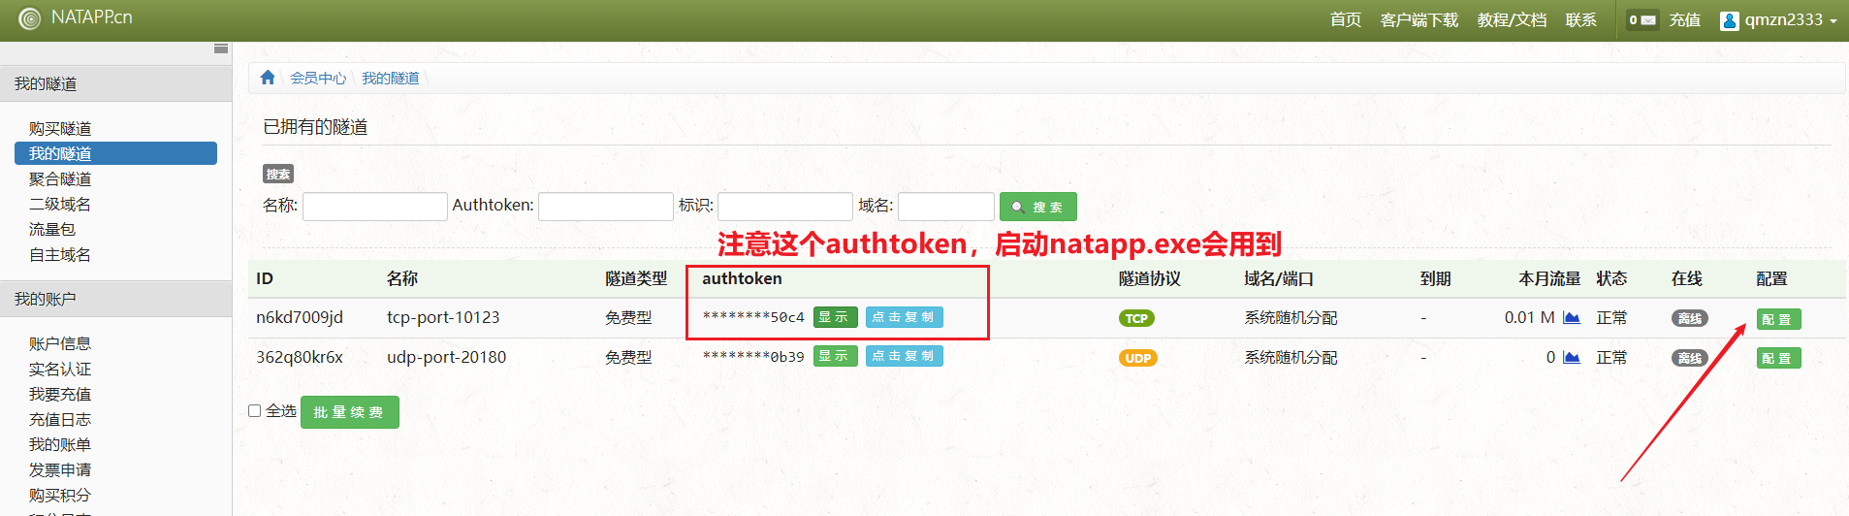
Task: Click masked token ********50c4
Action: point(753,317)
